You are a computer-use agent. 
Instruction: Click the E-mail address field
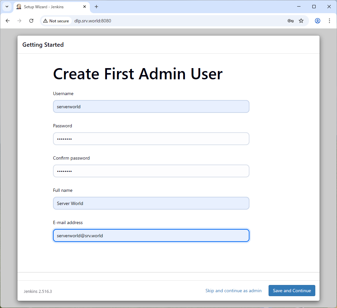151,236
